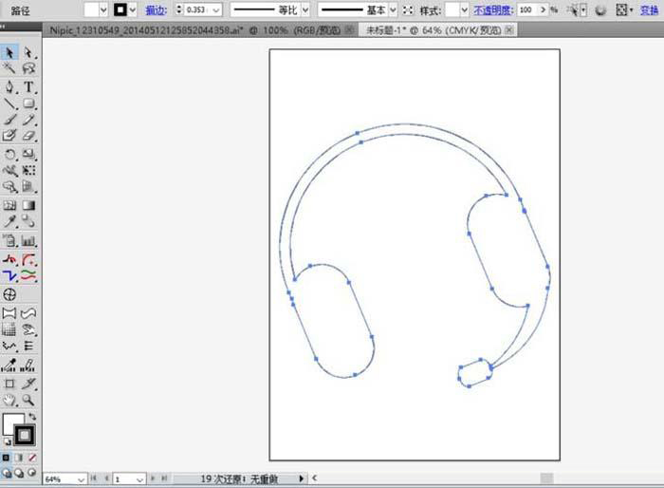Open fill color dropdown in control bar
This screenshot has width=664, height=488.
[102, 9]
